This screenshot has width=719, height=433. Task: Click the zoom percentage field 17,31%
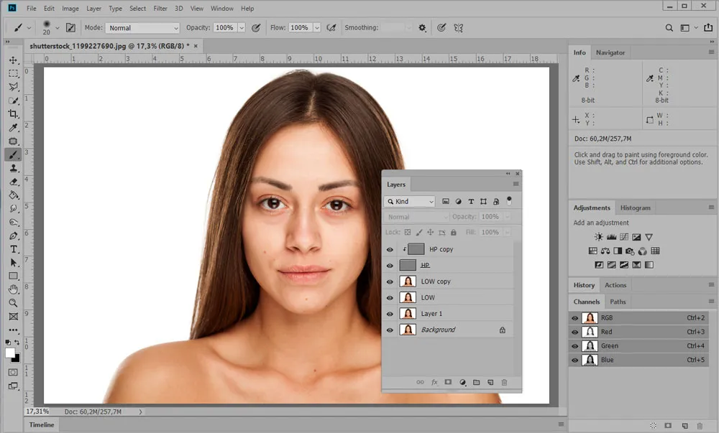click(x=37, y=411)
